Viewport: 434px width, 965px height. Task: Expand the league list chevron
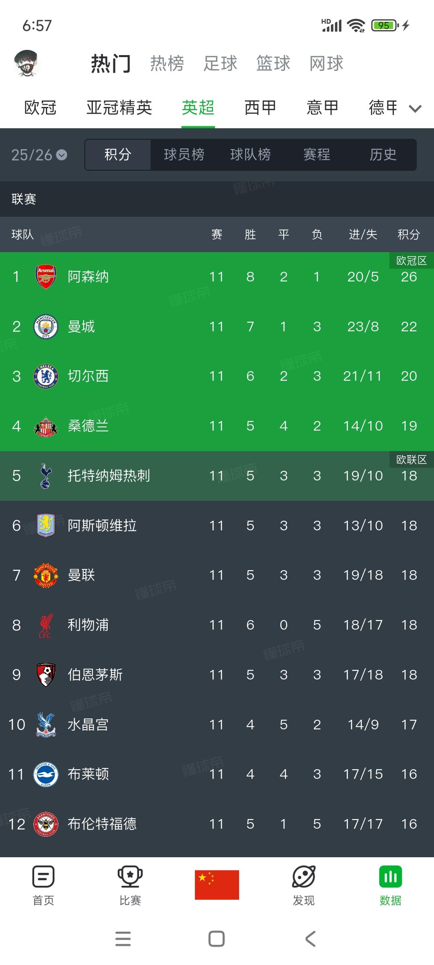(415, 108)
